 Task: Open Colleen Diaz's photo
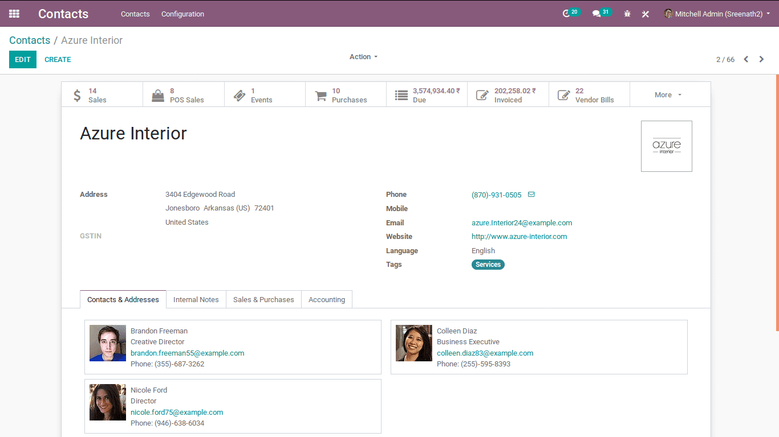click(414, 343)
